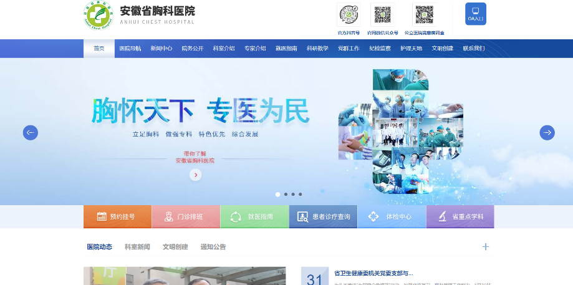
Task: Click the 门诊排班 button label
Action: (x=190, y=216)
